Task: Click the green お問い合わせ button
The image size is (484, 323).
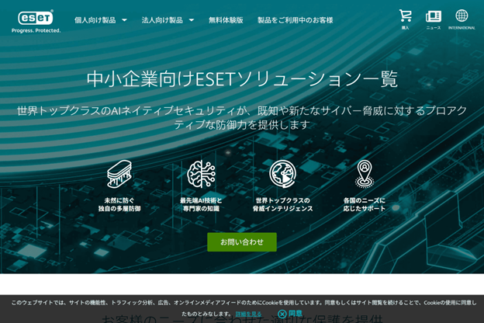Action: (x=242, y=242)
